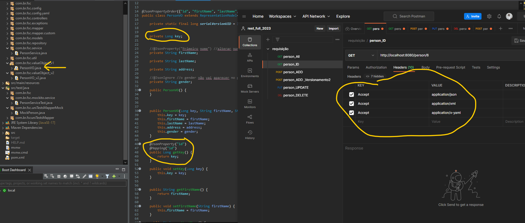Image resolution: width=525 pixels, height=223 pixels.
Task: Collapse the com.br.fsc.service package
Action: [7, 48]
